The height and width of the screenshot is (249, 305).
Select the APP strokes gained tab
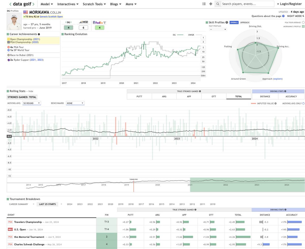pyautogui.click(x=189, y=96)
